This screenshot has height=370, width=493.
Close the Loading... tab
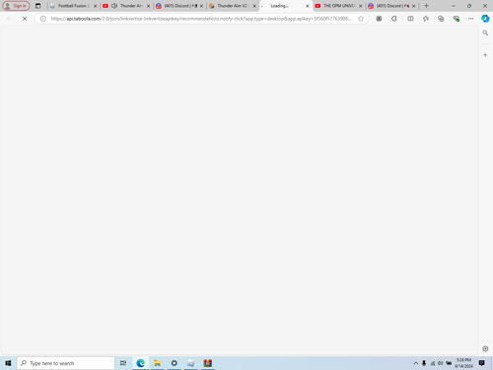(x=308, y=6)
